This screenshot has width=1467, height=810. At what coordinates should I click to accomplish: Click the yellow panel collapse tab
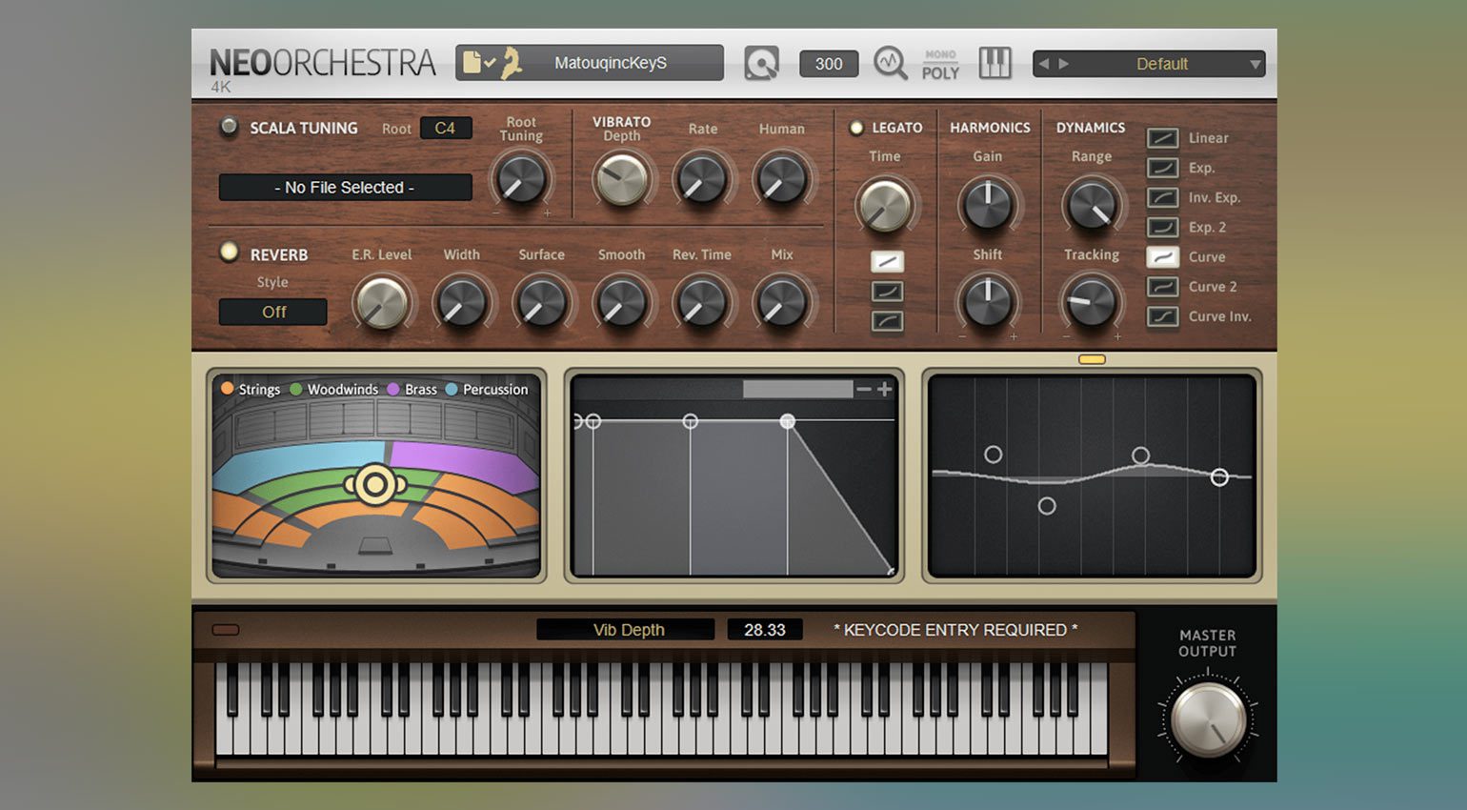[x=1092, y=359]
